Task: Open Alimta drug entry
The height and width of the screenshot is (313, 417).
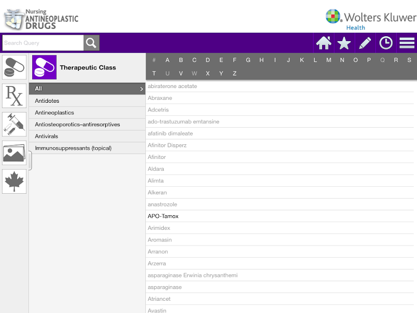Action: [280, 181]
